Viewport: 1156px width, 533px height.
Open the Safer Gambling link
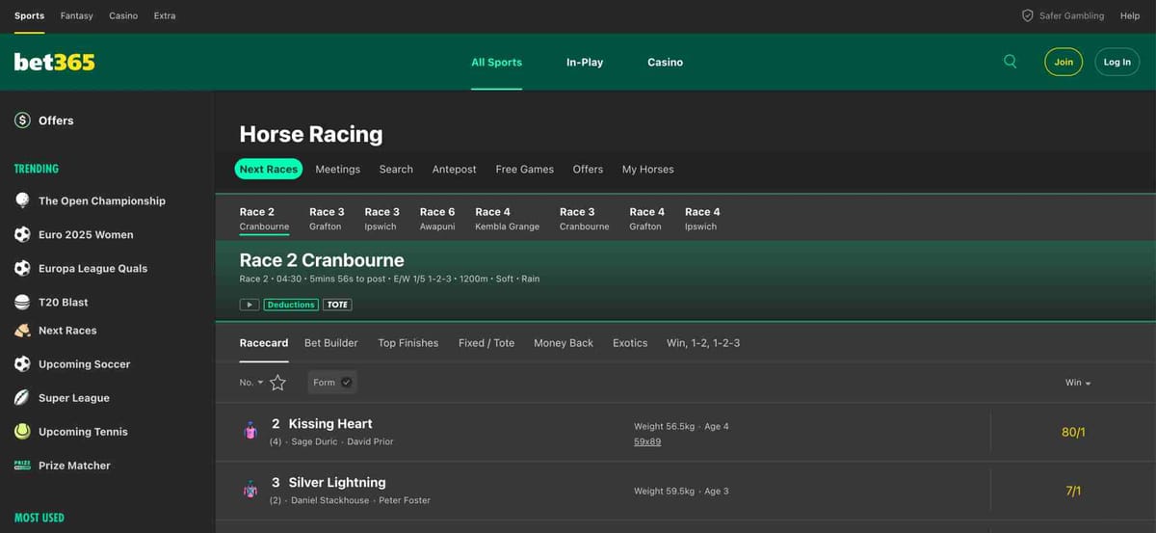pyautogui.click(x=1071, y=15)
